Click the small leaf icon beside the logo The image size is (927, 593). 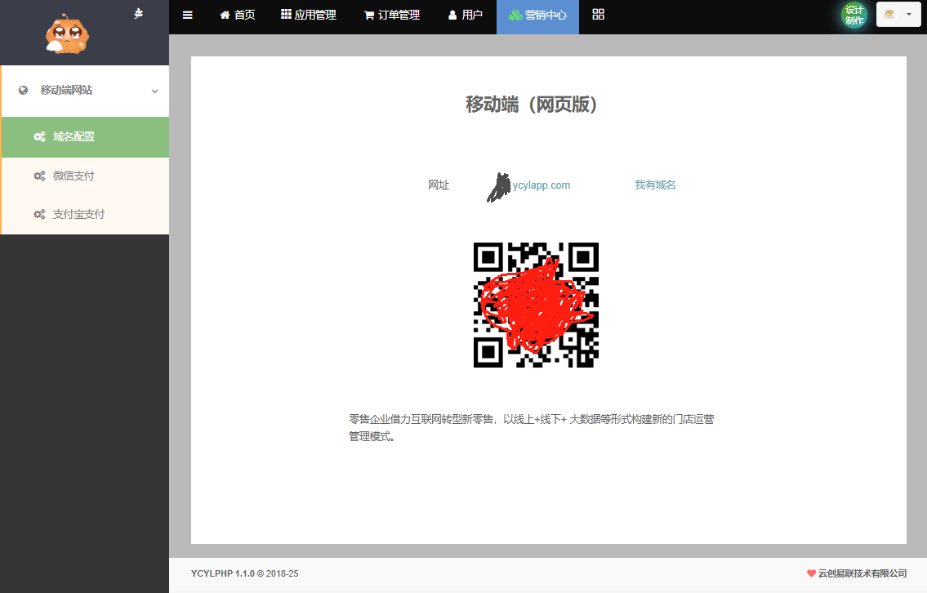coord(139,13)
